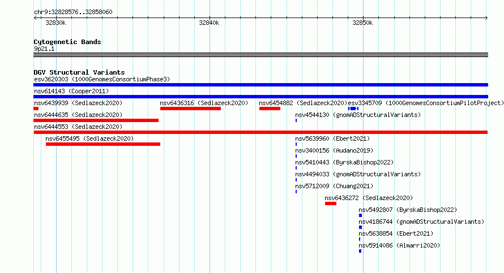Click the esv3620303 blue variant bar
Image resolution: width=504 pixels, height=273 pixels.
tap(260, 85)
